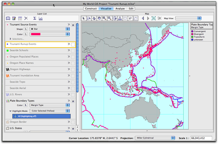218x144 pixels.
Task: Zoom to active layer extent icon
Action: pyautogui.click(x=154, y=18)
